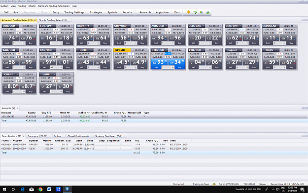Open the EUR/USD symbol dropdown arrow
This screenshot has height=193, width=308.
click(x=17, y=26)
